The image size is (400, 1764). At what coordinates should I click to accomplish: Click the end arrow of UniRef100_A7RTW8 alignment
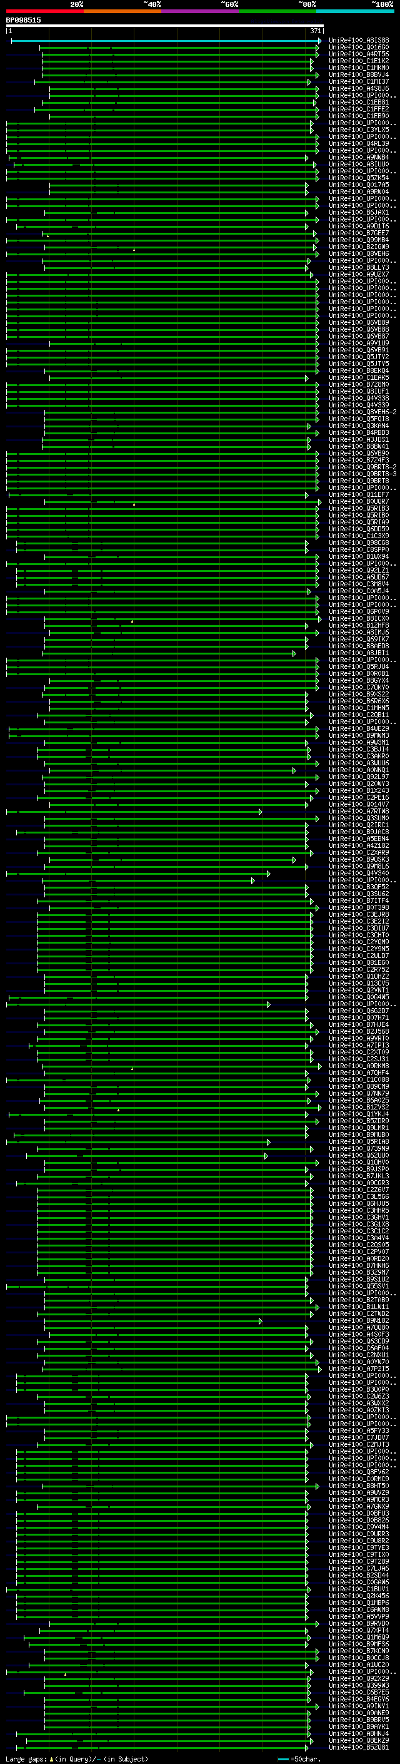261,812
